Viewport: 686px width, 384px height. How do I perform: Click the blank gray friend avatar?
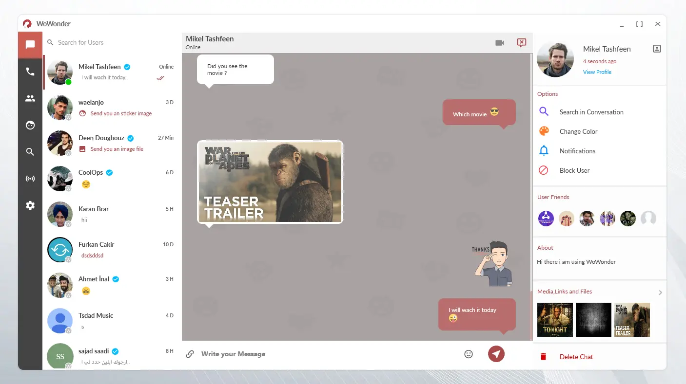coord(648,219)
